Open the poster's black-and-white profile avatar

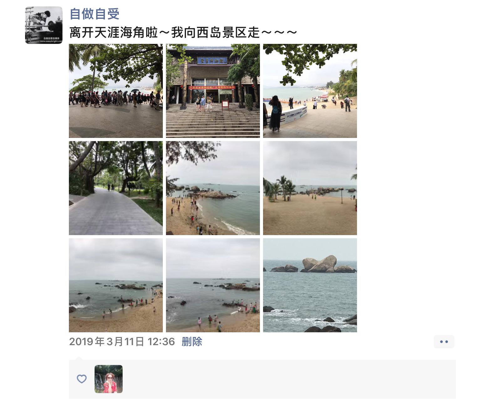(x=44, y=25)
